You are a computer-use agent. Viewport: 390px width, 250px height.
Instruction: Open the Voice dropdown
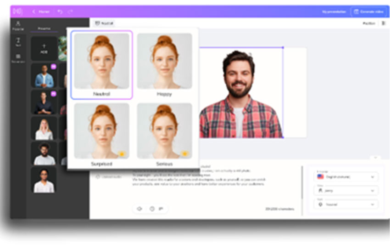(346, 191)
